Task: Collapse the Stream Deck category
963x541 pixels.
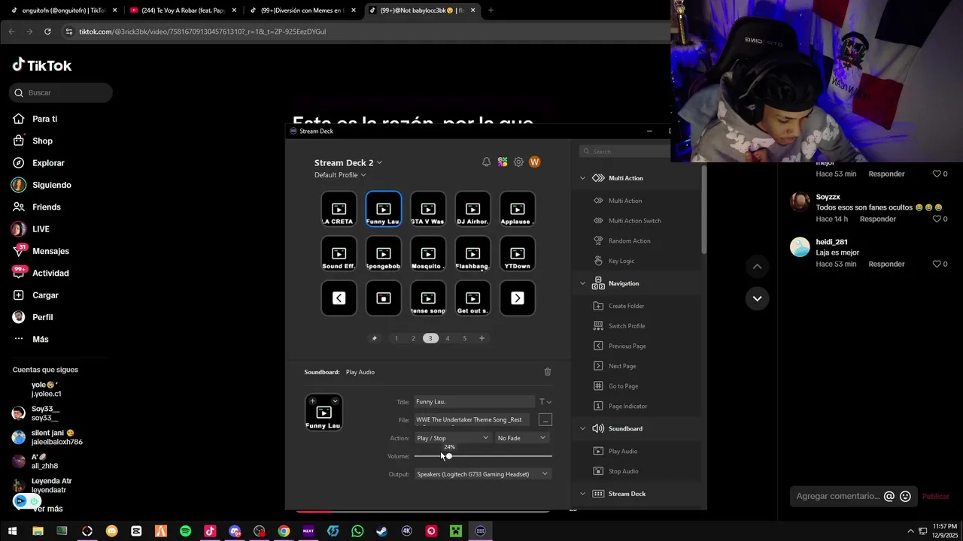Action: coord(582,494)
